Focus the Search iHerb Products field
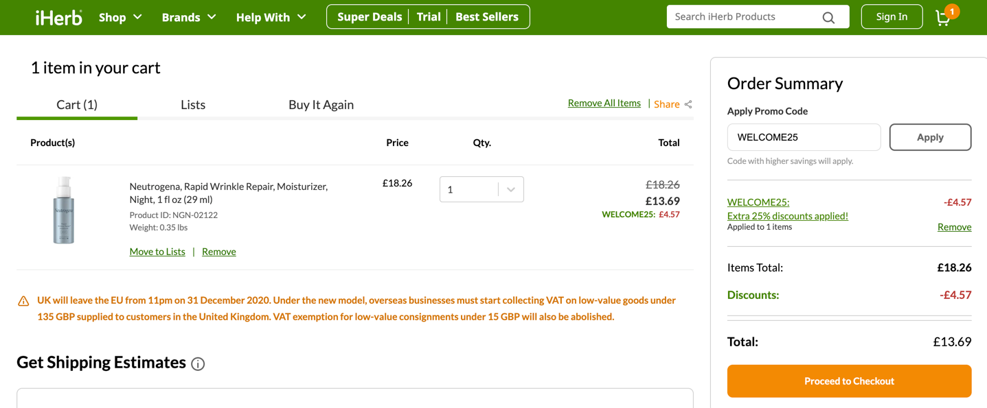 (x=745, y=16)
